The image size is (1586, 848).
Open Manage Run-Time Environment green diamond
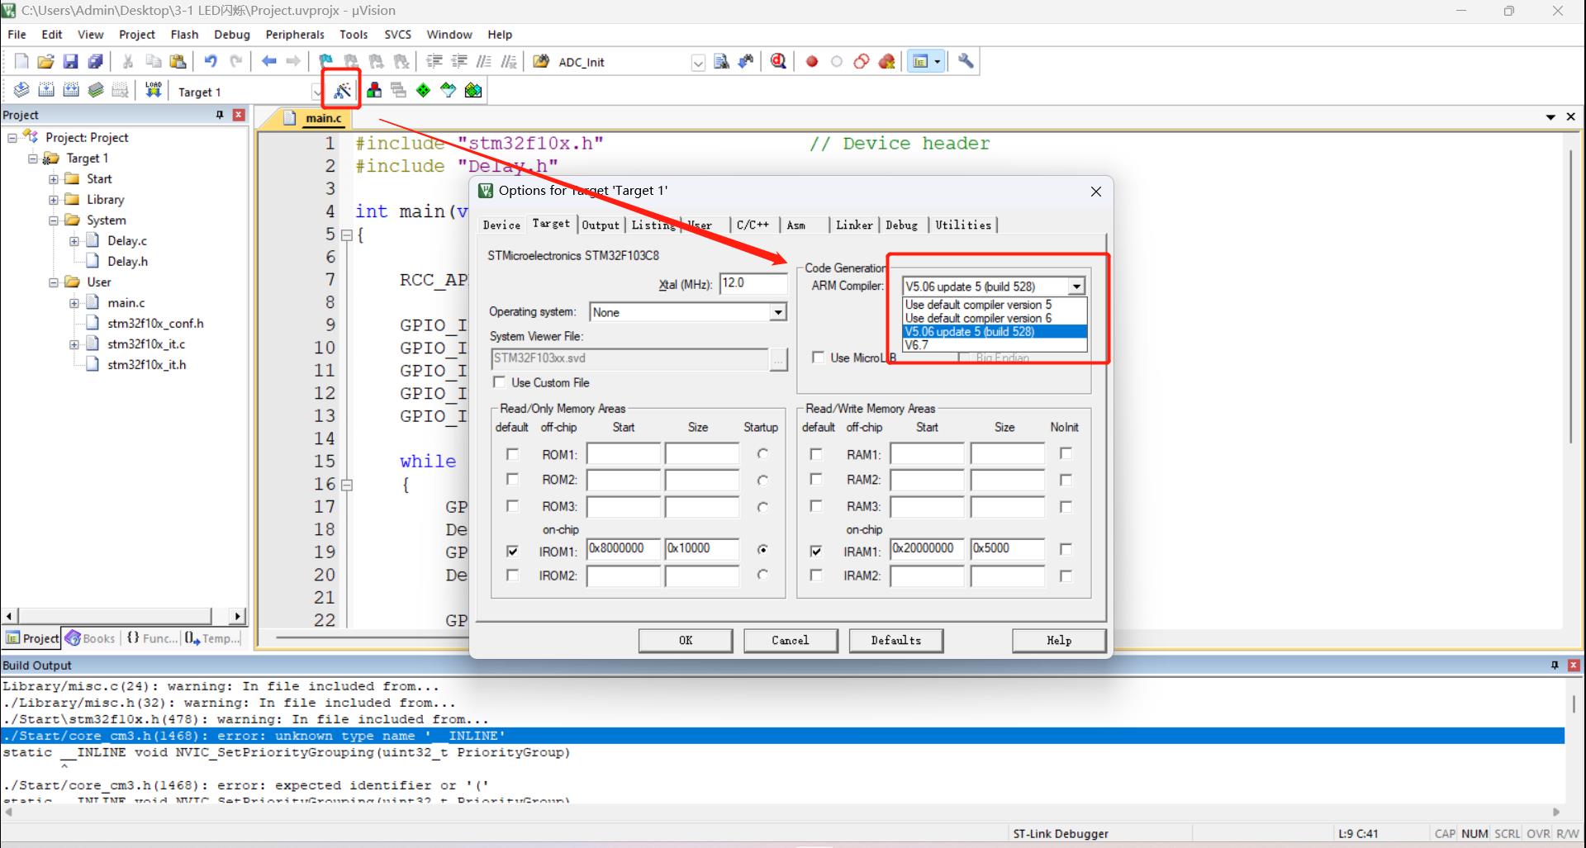424,90
